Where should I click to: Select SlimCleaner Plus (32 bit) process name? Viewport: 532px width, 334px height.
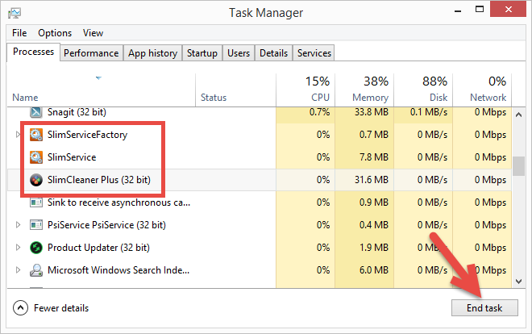(x=98, y=180)
